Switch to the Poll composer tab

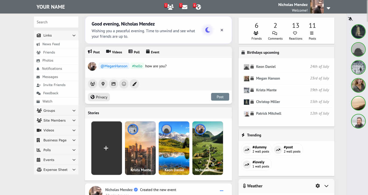[x=134, y=52]
